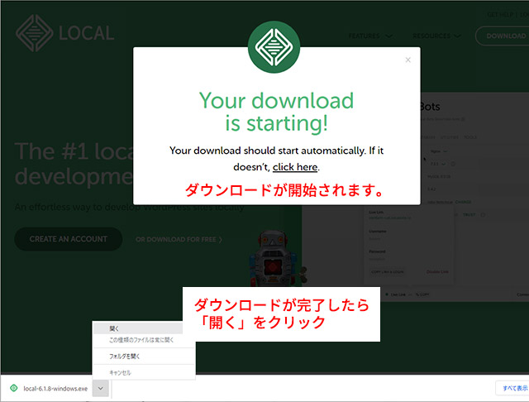
Task: Click the file icon of local-6.1.8-windows.exe
Action: (14, 388)
